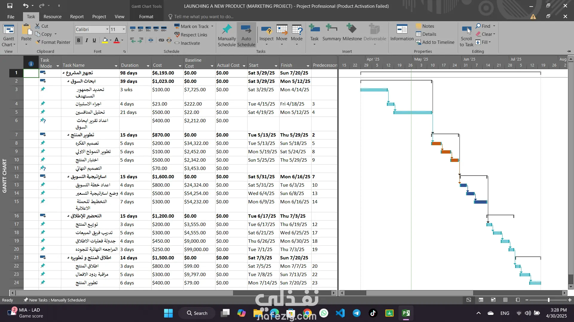This screenshot has width=574, height=322.
Task: Click the Summary task insert icon
Action: pyautogui.click(x=332, y=30)
